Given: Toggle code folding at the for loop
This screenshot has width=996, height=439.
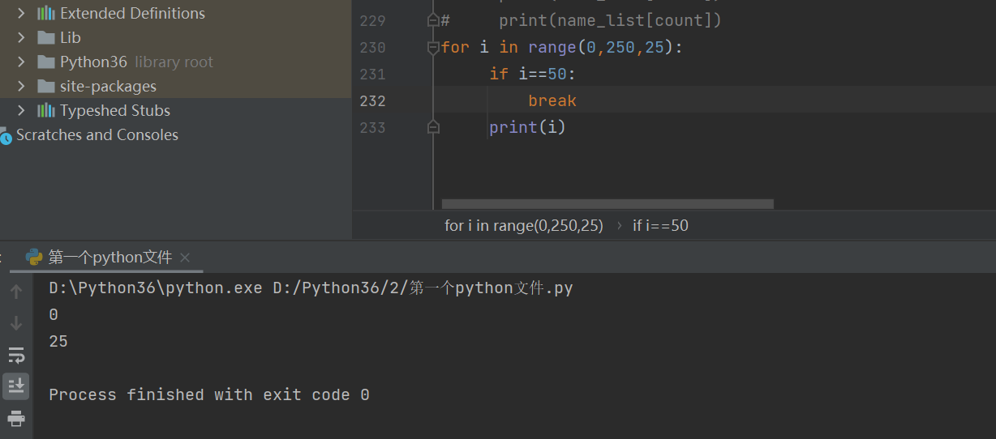Looking at the screenshot, I should (x=433, y=48).
